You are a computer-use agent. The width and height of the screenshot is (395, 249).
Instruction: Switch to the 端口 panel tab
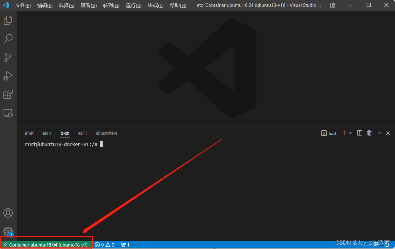(x=82, y=133)
